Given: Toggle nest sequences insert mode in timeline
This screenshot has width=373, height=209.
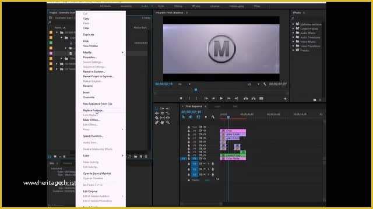Looking at the screenshot, I should tap(184, 117).
